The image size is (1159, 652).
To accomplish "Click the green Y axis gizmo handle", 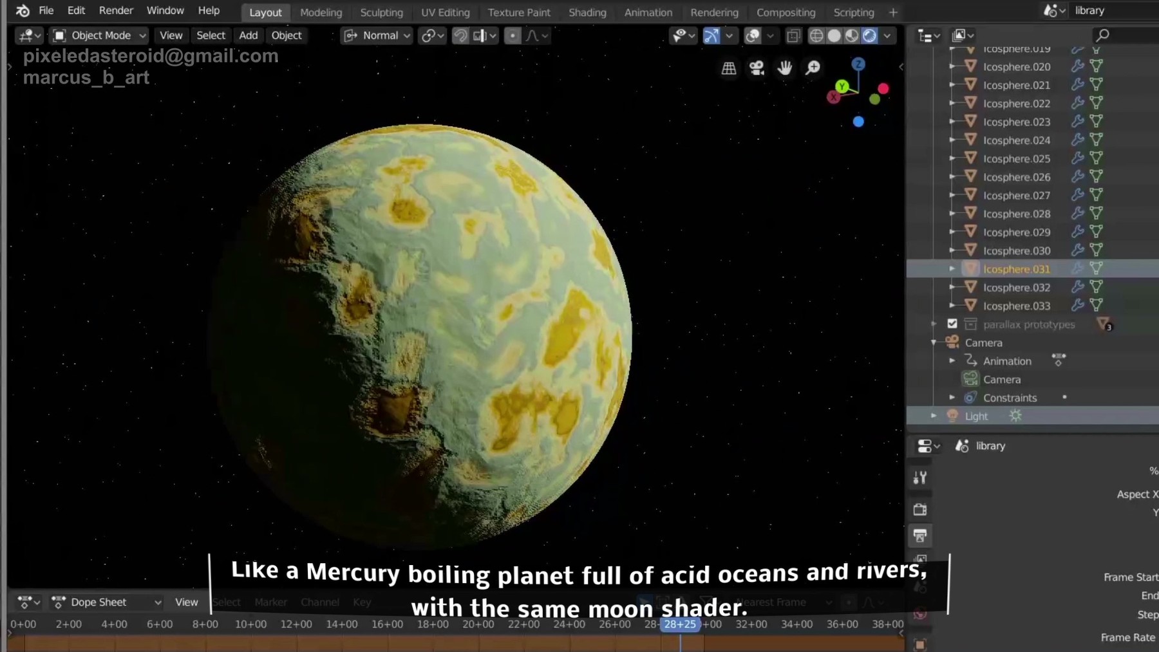I will 842,86.
